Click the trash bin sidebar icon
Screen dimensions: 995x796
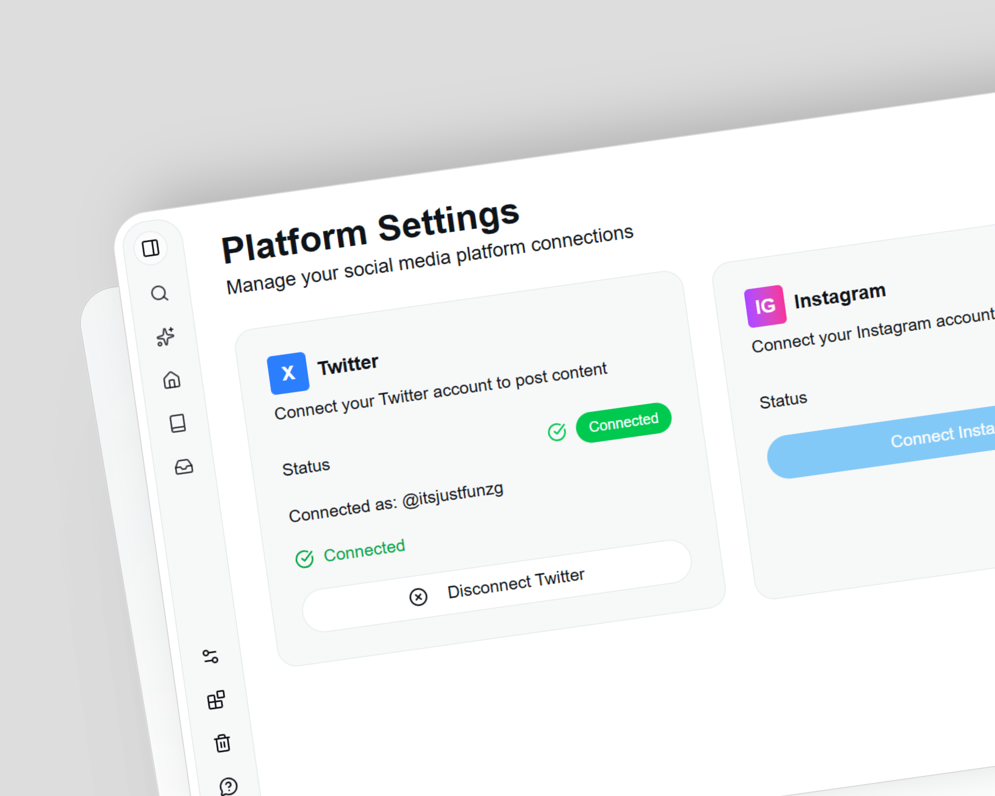click(x=222, y=743)
